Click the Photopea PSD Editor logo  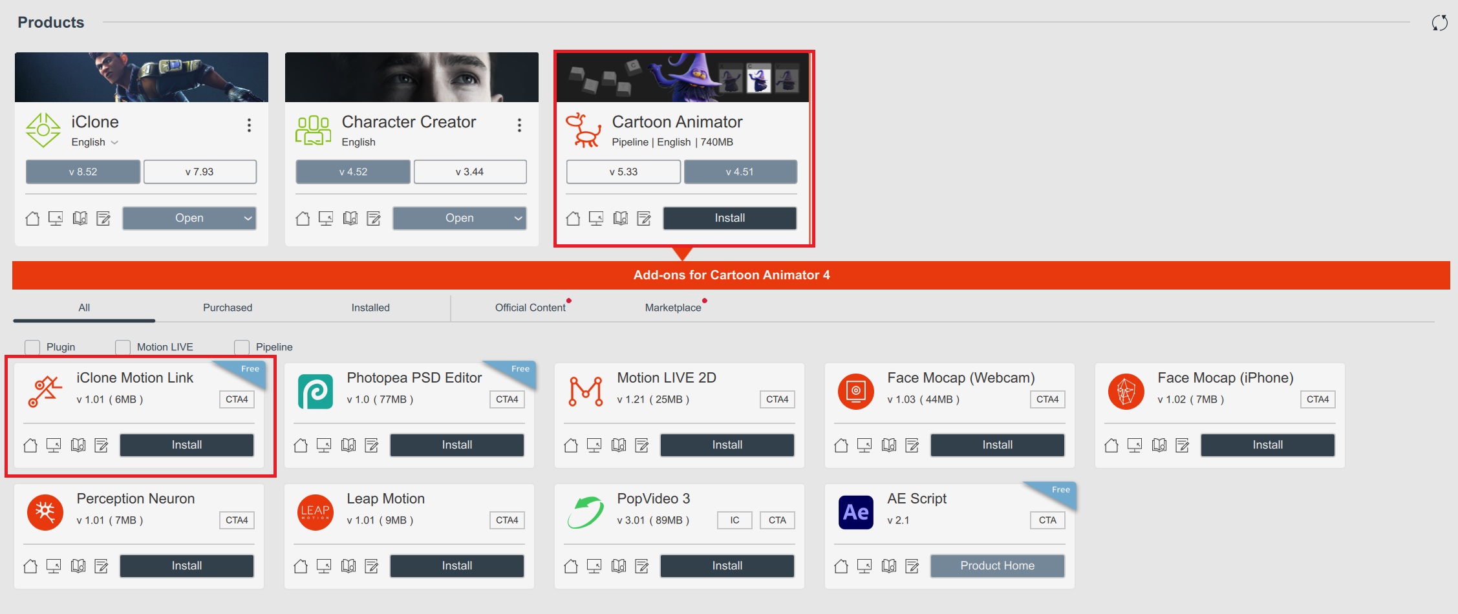point(316,392)
